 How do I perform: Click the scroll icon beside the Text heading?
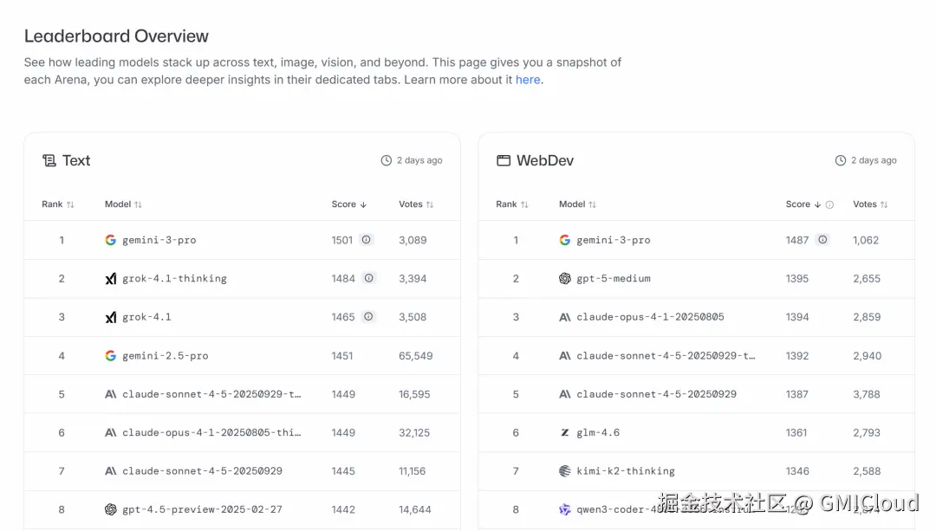(49, 160)
